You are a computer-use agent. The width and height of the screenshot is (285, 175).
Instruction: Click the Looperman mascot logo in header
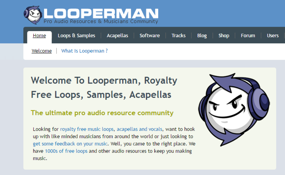[x=33, y=15]
